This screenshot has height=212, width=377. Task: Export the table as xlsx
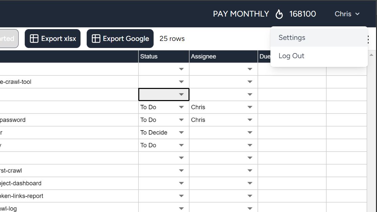click(53, 39)
